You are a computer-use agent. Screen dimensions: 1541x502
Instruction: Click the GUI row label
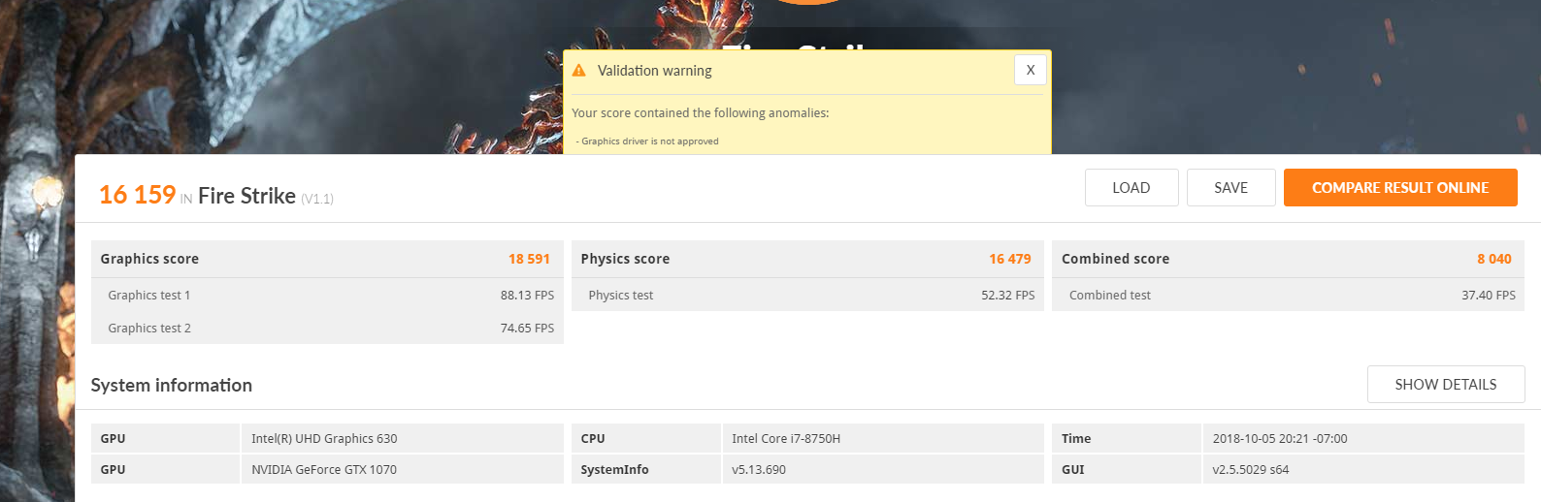tap(1073, 470)
